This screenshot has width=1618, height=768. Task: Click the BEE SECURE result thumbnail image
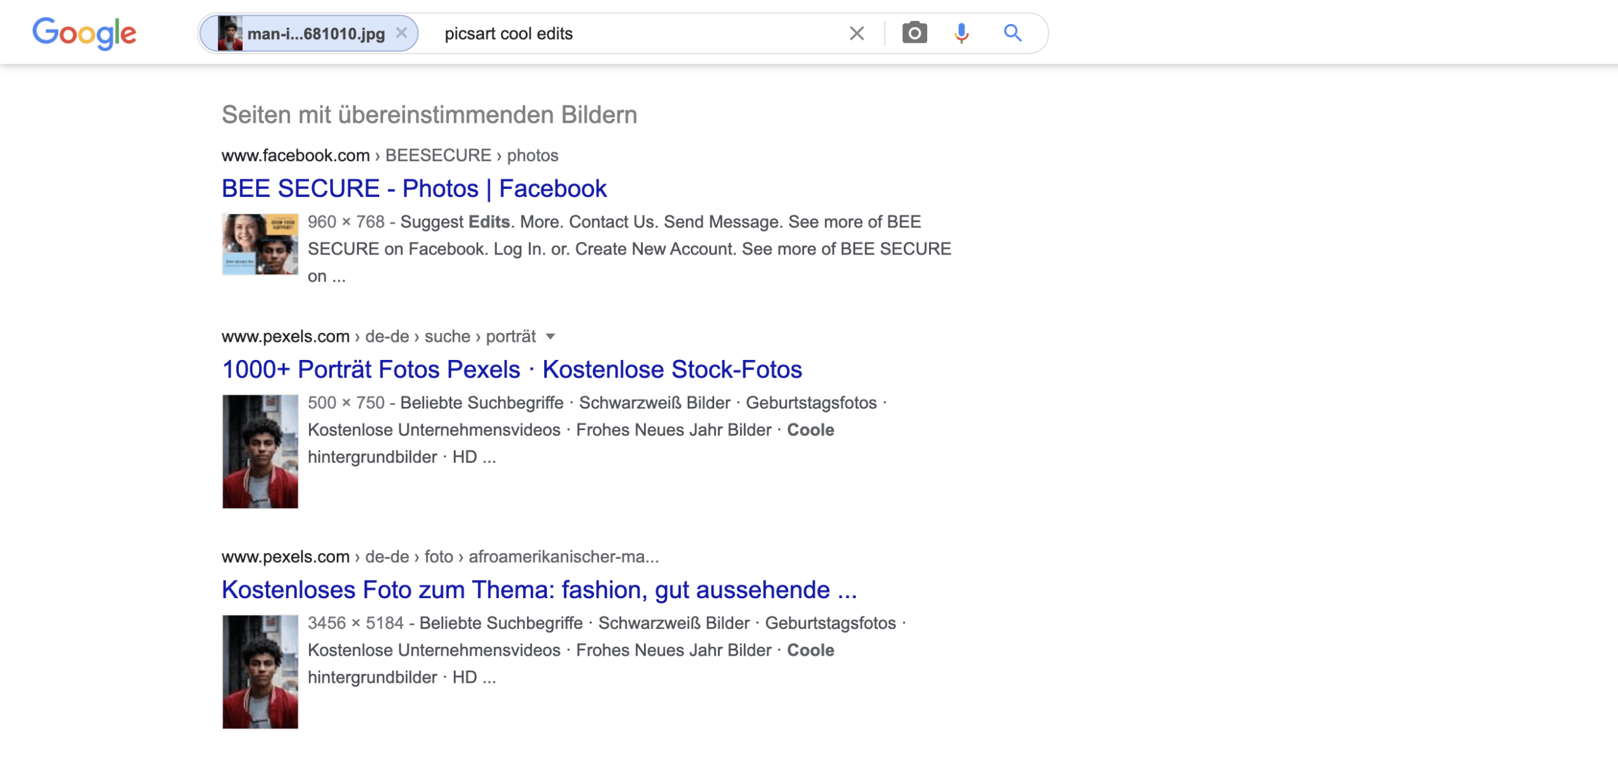click(x=259, y=244)
